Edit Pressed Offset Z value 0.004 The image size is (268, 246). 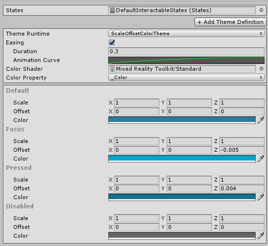[x=242, y=188]
